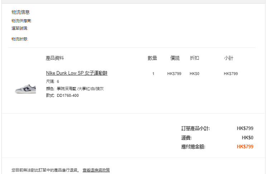Viewport: 277px width, 174px height.
Task: Click the sneaker product thumbnail image
Action: pyautogui.click(x=25, y=89)
